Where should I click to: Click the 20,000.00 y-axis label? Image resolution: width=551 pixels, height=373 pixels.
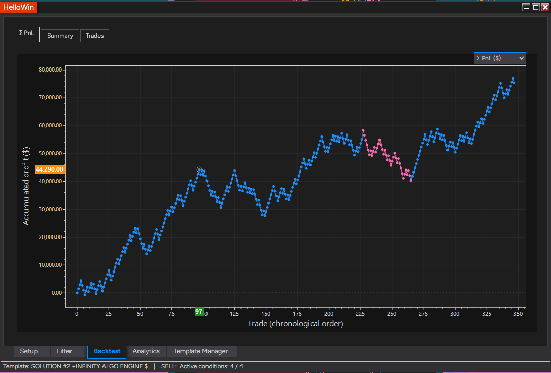[x=50, y=238]
